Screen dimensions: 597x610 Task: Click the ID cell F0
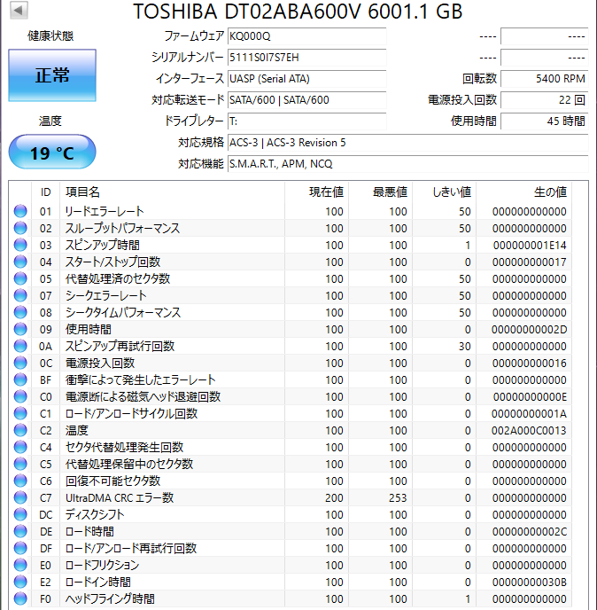[45, 599]
